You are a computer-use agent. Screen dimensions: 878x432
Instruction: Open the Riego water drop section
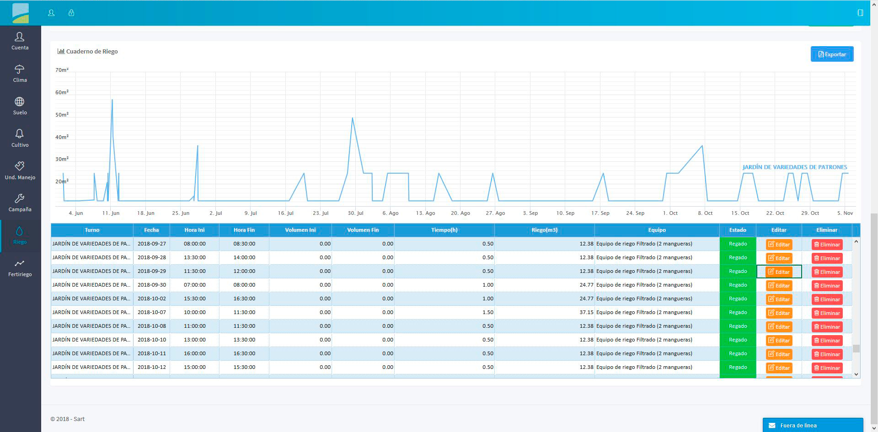coord(20,236)
